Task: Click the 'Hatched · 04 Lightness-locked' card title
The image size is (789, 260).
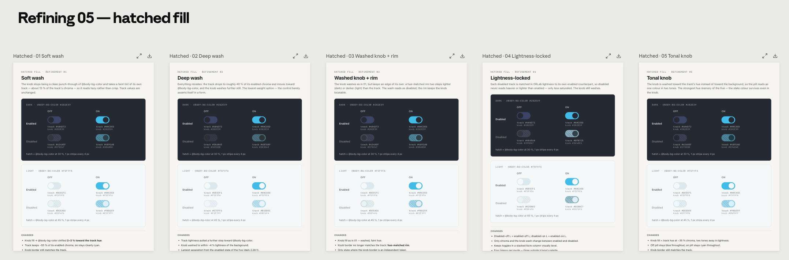Action: [517, 56]
